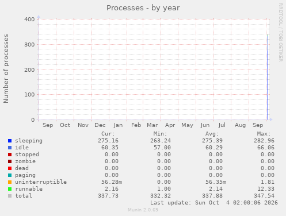This screenshot has height=216, width=286.
Task: Click idle maximum value 66.06
Action: click(x=266, y=148)
